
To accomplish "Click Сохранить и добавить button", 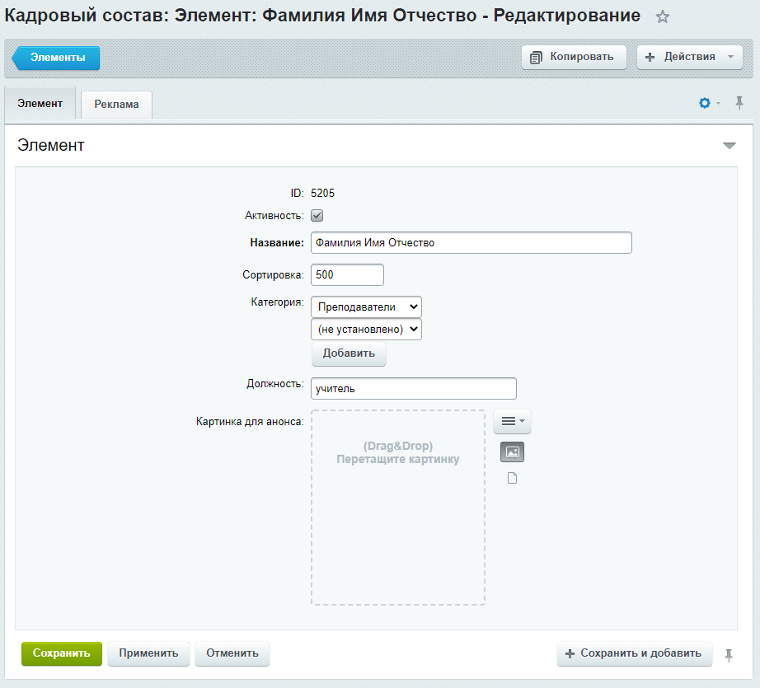I will [635, 653].
